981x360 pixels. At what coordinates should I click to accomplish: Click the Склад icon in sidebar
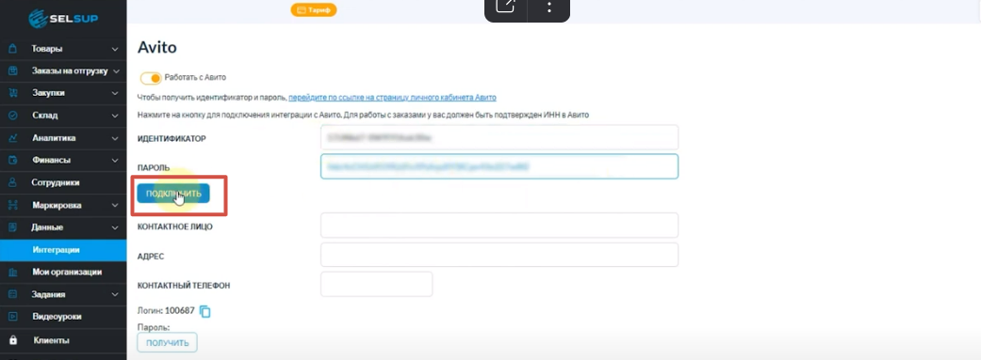12,116
